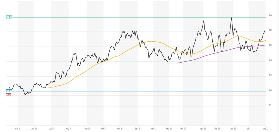Select the Aug '22 date label

265,129
